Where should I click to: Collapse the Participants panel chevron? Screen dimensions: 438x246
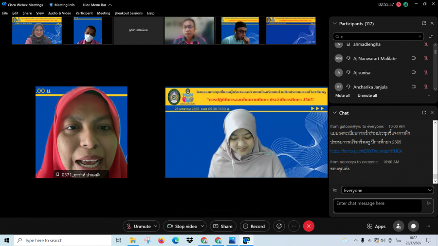[x=334, y=23]
